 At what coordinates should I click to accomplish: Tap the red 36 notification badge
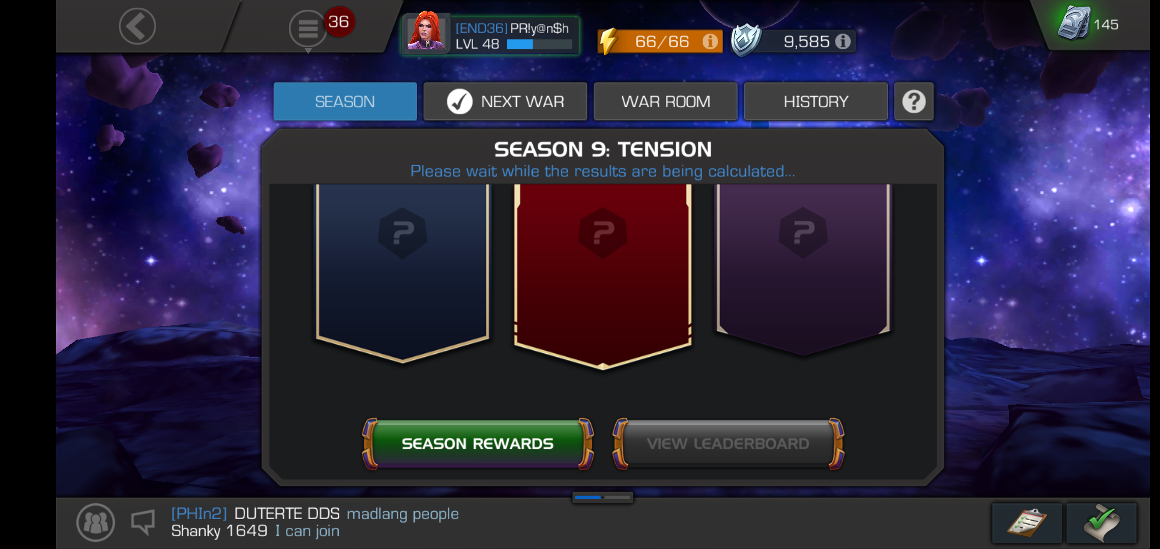339,22
